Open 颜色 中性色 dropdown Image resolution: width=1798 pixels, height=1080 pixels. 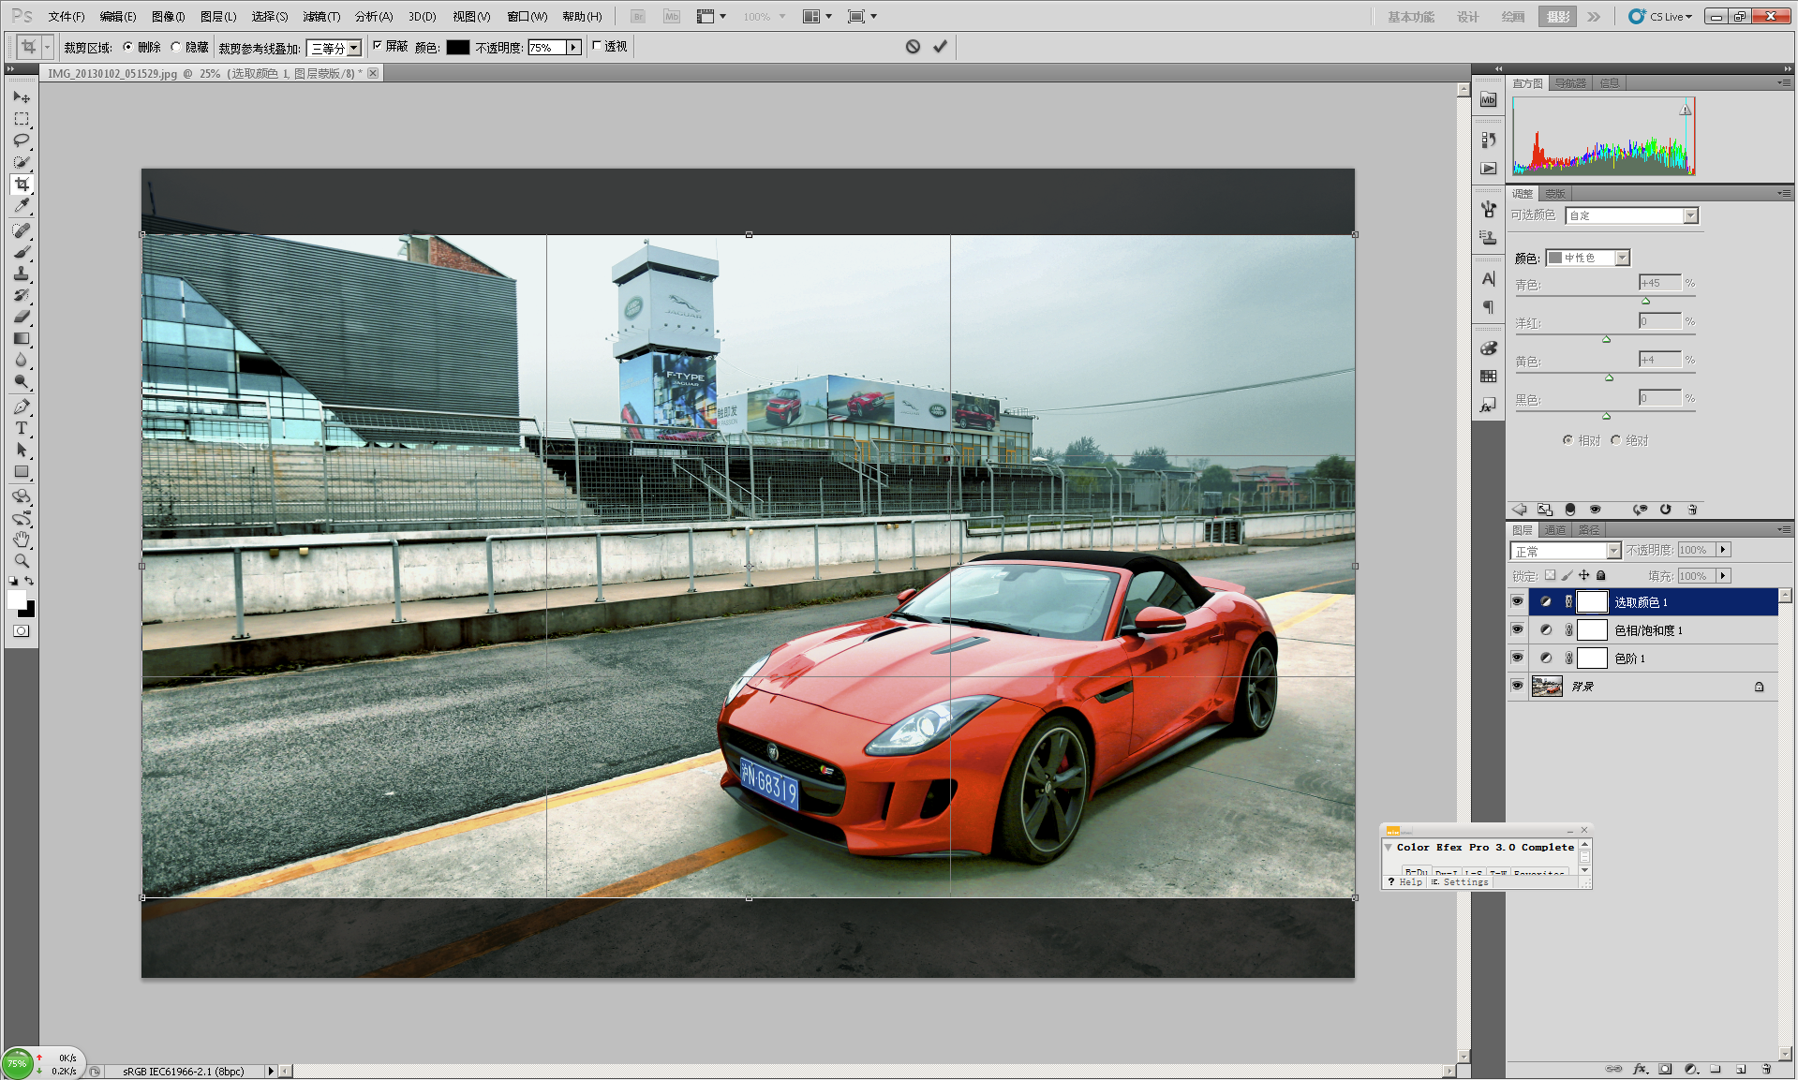point(1587,258)
